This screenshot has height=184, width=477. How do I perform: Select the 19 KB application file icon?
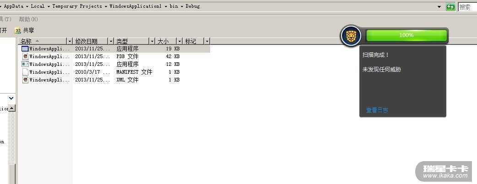click(25, 49)
